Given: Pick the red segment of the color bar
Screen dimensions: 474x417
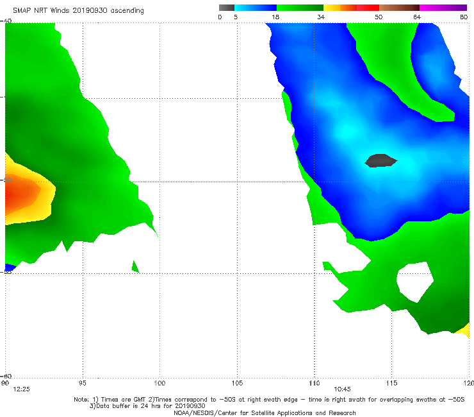Looking at the screenshot, I should coord(368,8).
